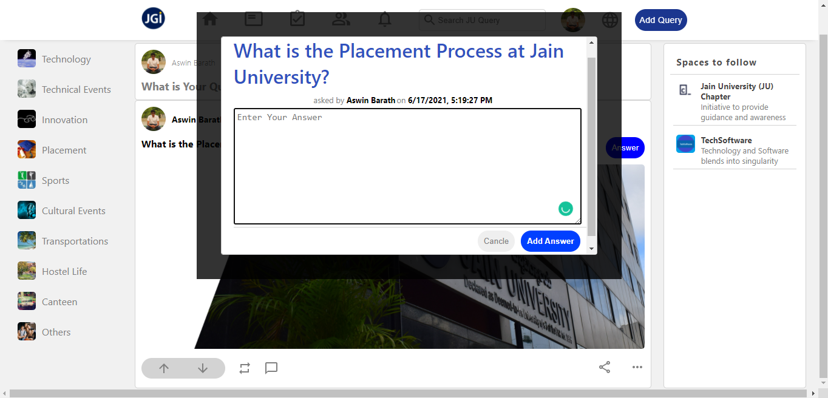Image resolution: width=828 pixels, height=398 pixels.
Task: Click the globe language icon
Action: (x=610, y=20)
